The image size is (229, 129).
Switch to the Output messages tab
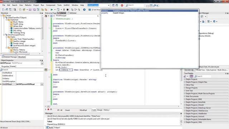click(57, 128)
